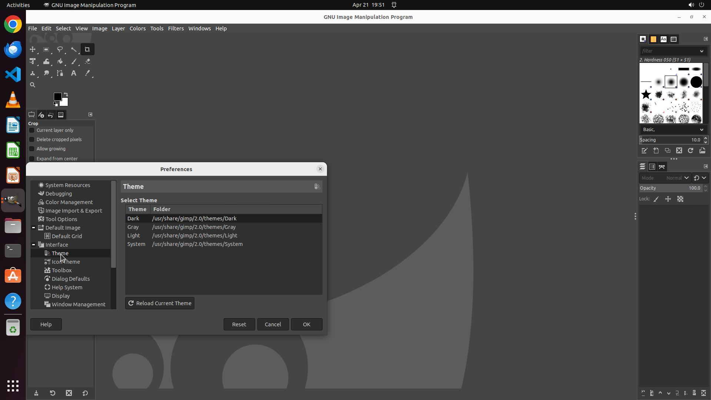Lock layer position and size

(668, 199)
